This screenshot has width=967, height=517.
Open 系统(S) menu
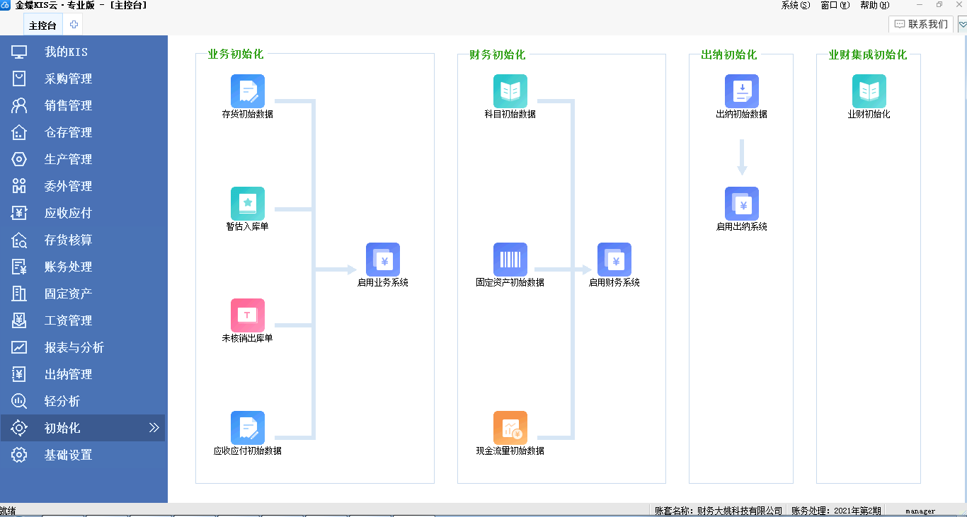(795, 5)
